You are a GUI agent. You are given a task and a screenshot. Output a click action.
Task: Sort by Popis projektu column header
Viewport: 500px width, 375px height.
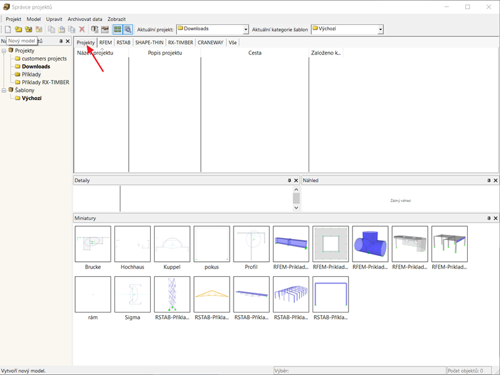tap(165, 53)
